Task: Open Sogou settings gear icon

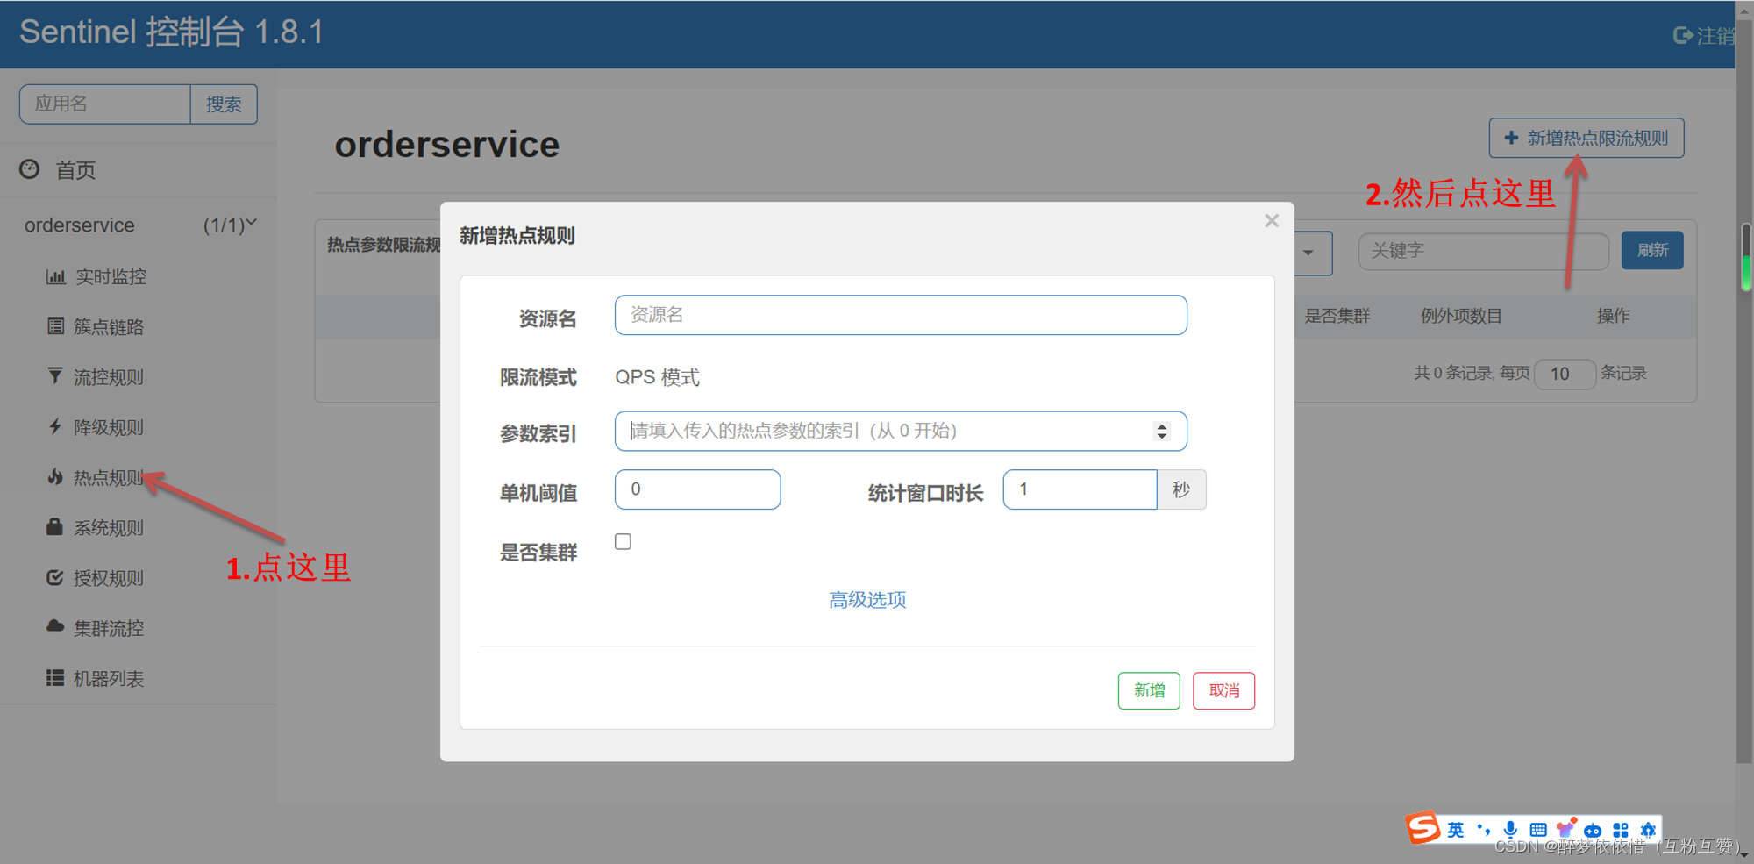Action: (1648, 830)
